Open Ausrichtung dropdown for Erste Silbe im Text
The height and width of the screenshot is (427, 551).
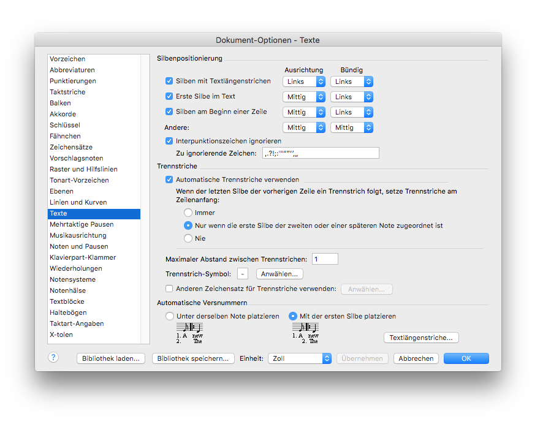point(304,97)
